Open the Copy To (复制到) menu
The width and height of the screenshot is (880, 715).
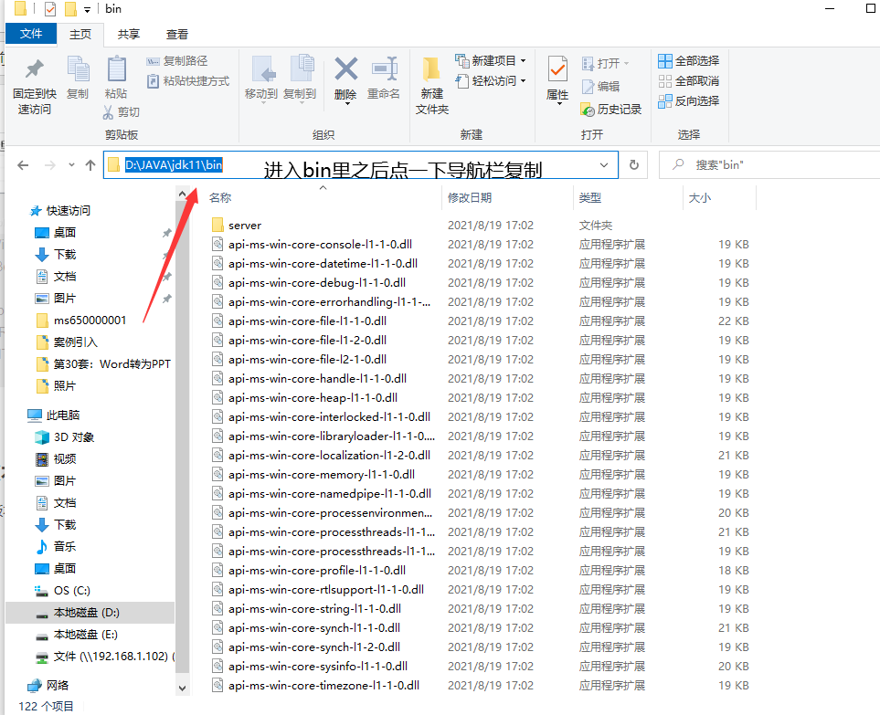pyautogui.click(x=301, y=79)
